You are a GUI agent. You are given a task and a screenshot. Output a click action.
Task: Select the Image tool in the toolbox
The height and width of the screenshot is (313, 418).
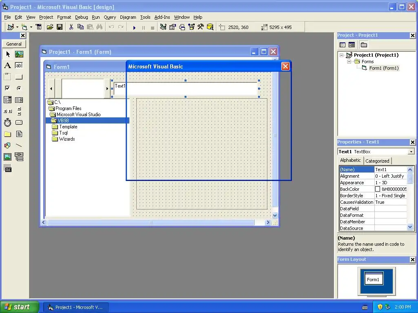coord(8,157)
